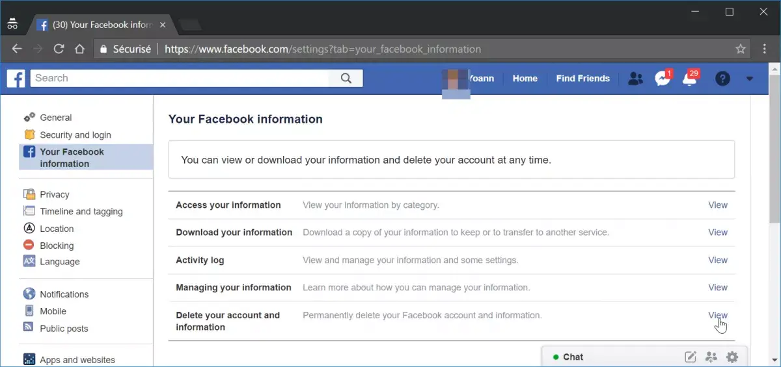Reload the page with the refresh icon

(x=59, y=49)
